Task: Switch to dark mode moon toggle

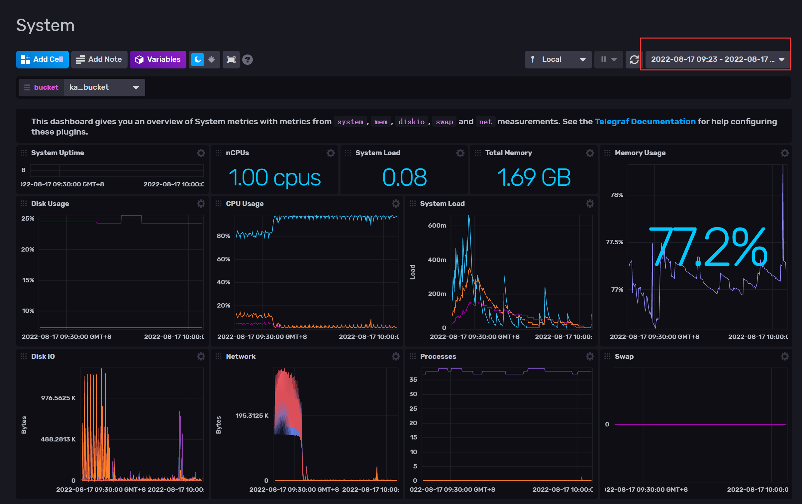Action: tap(197, 59)
